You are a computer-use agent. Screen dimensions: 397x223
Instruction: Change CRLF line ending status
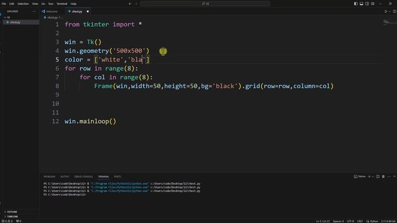pos(360,221)
